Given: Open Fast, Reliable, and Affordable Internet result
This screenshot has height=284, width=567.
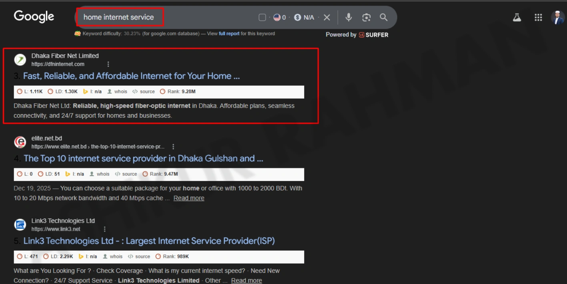Looking at the screenshot, I should tap(131, 76).
